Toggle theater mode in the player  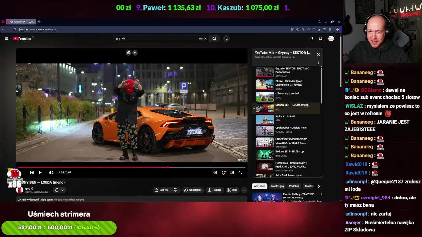pyautogui.click(x=232, y=172)
